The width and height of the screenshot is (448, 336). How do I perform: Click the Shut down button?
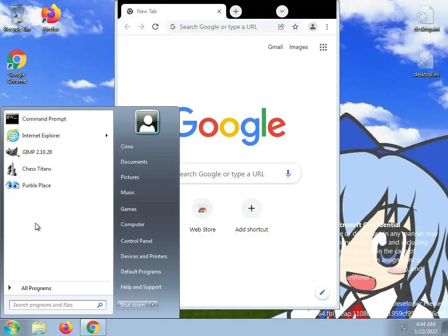pyautogui.click(x=132, y=305)
